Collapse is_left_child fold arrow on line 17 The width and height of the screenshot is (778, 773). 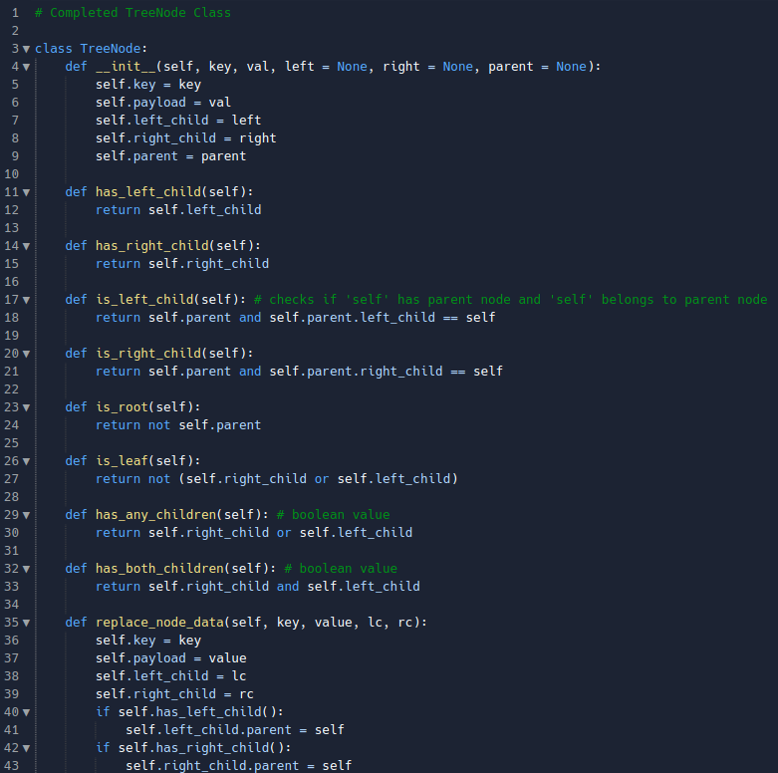coord(26,300)
